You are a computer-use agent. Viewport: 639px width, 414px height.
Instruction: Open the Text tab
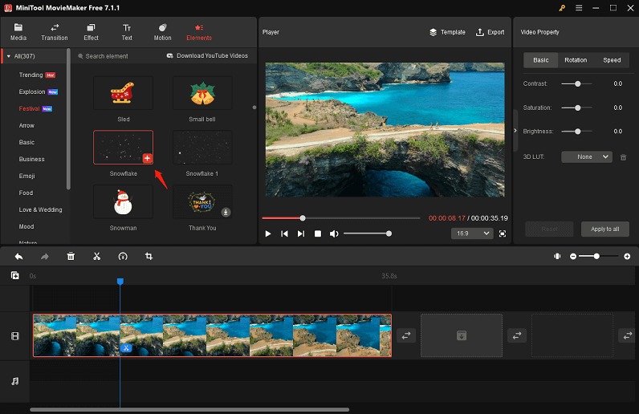pos(127,32)
